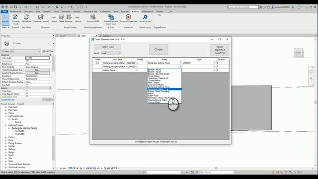
Task: Toggle Sun Path checkbox in Properties
Action: (27, 85)
